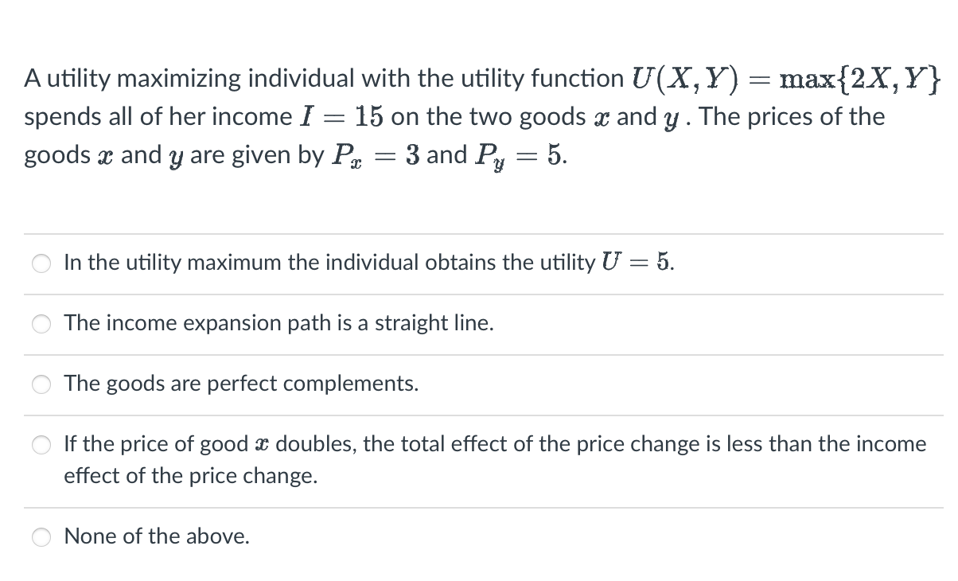The width and height of the screenshot is (958, 581).
Task: Click the None of the above label
Action: pos(156,536)
